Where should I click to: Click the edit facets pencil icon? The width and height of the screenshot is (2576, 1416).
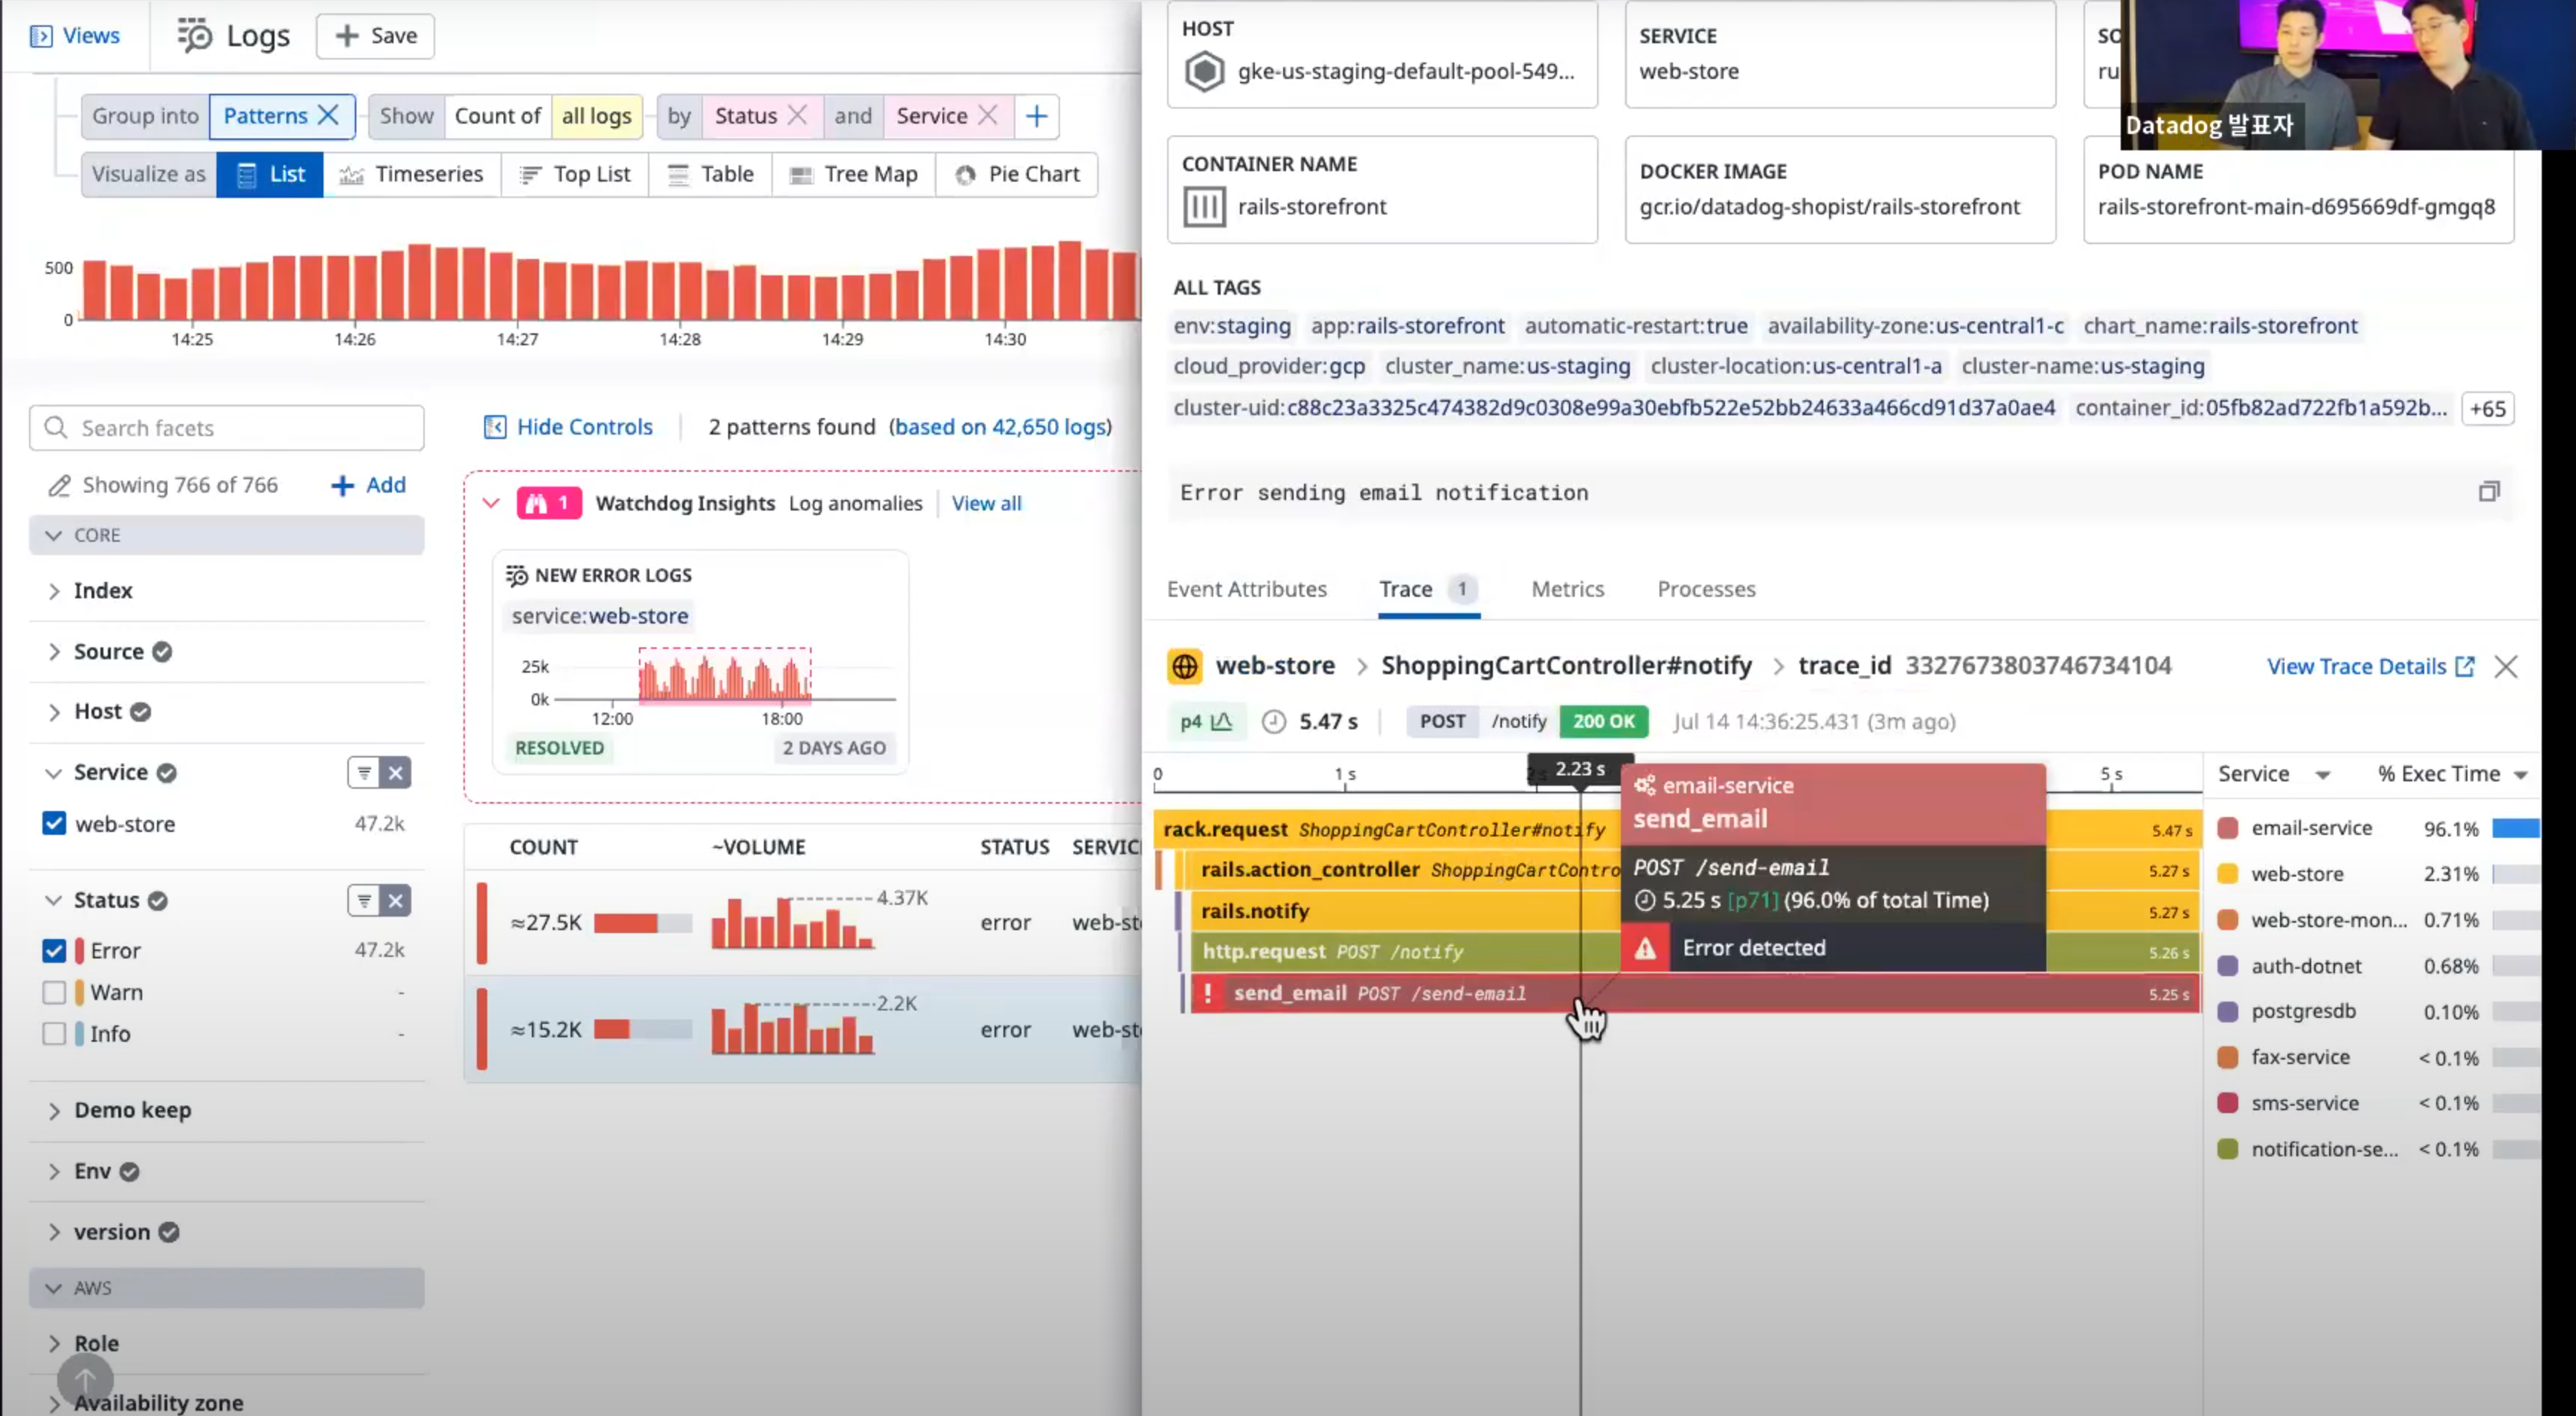click(x=59, y=486)
